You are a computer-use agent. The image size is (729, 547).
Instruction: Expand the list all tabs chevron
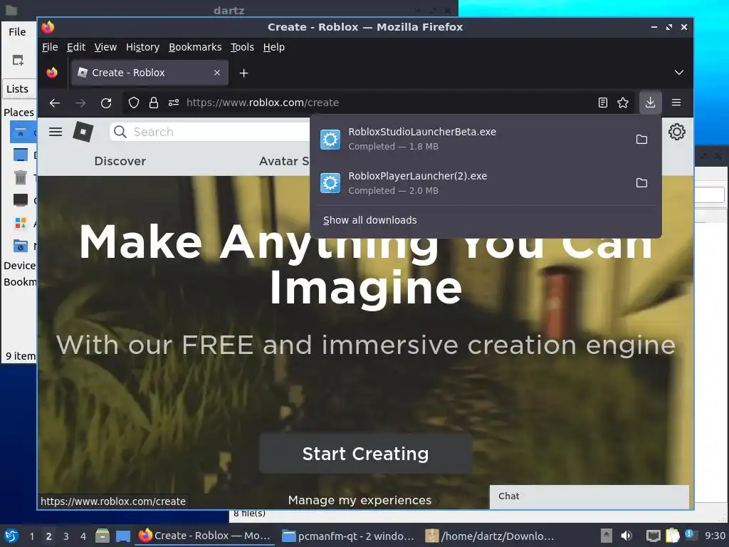pyautogui.click(x=678, y=73)
